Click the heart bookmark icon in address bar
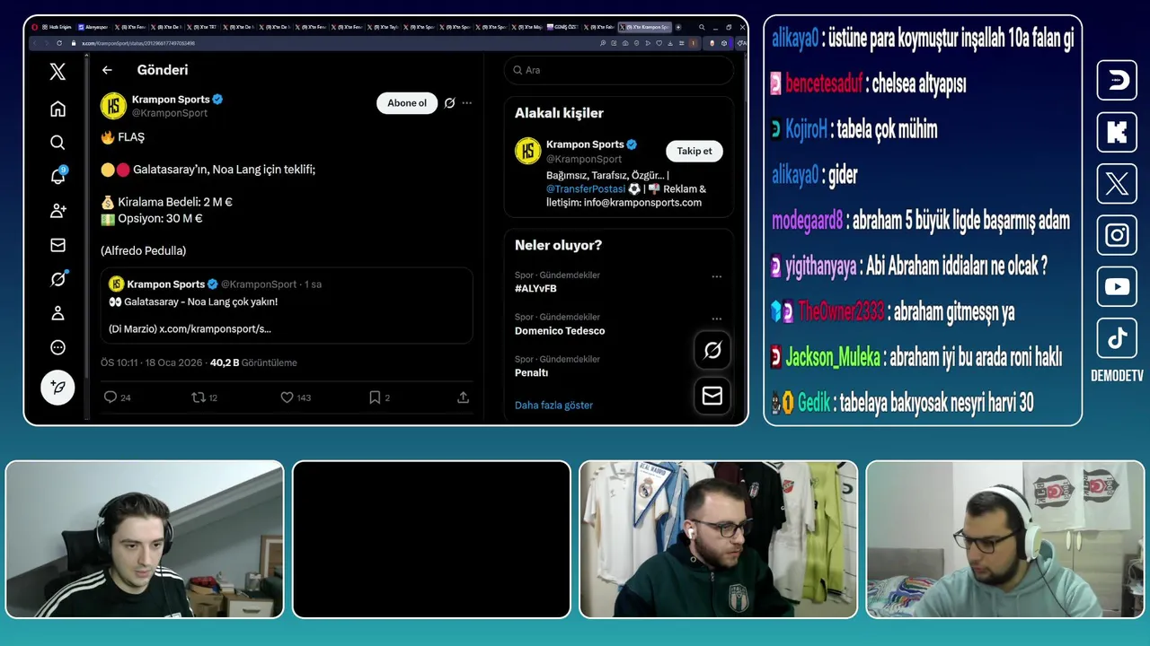Viewport: 1150px width, 646px height. (x=659, y=43)
